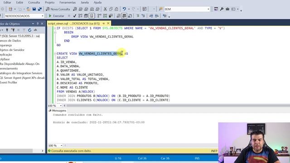Open the Exibir menu
Viewport: 290px width, 163px height.
[x=19, y=2]
